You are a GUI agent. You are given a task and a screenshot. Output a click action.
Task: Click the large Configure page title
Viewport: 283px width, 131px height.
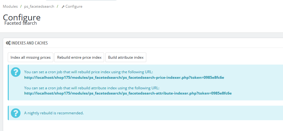[x=22, y=17]
